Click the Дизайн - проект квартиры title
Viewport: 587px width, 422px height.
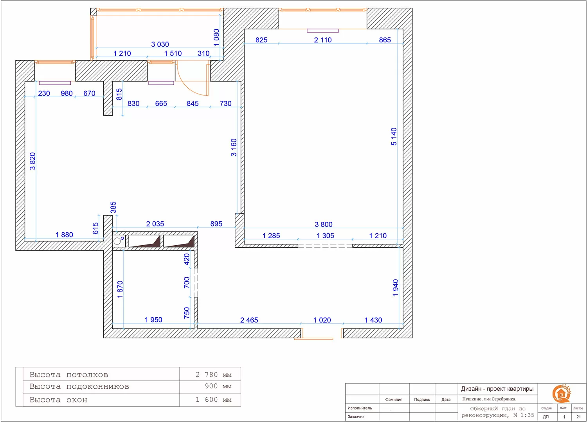coord(497,389)
